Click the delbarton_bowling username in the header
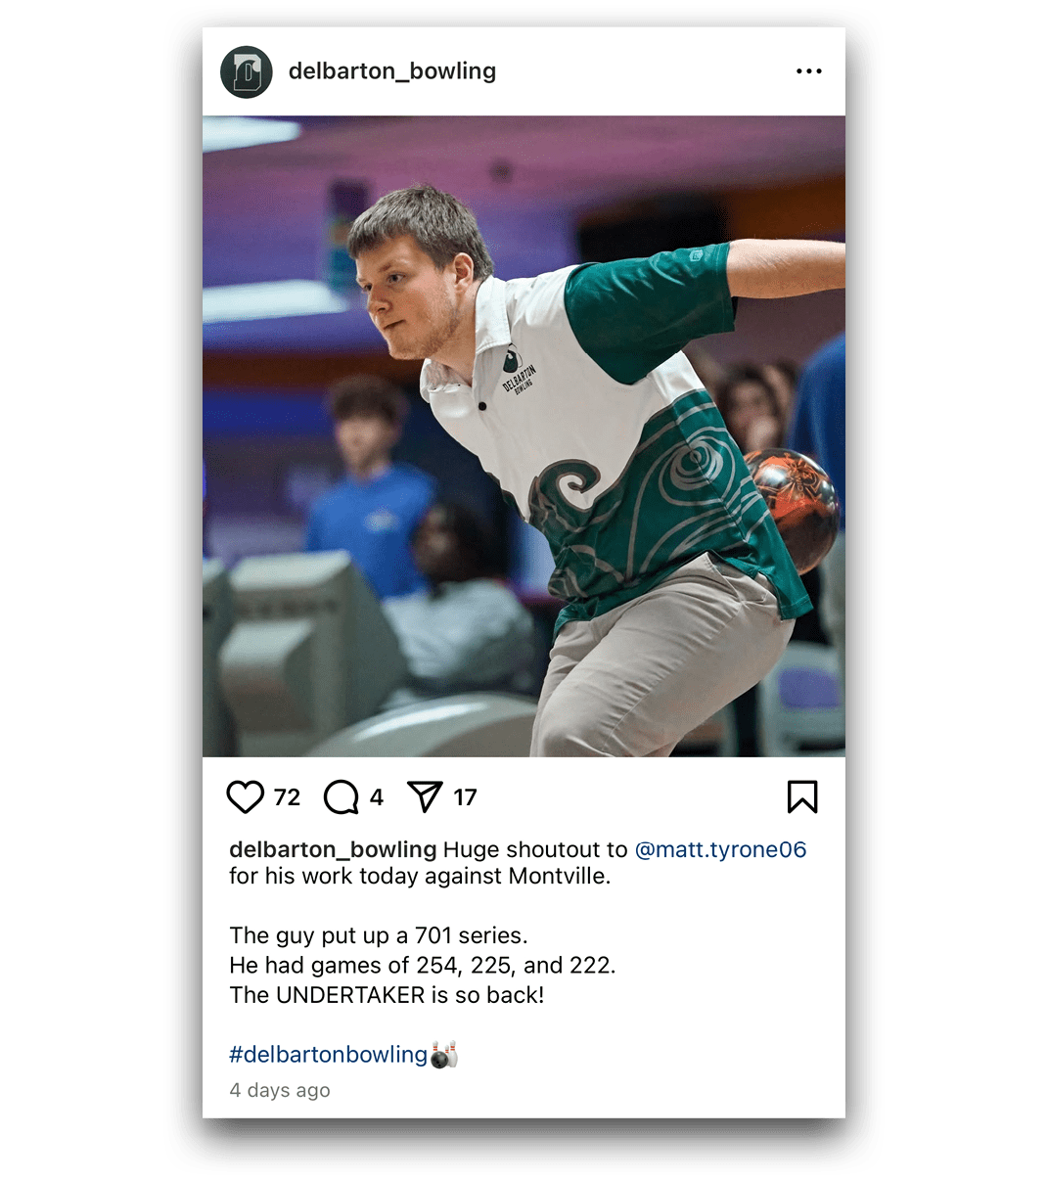 coord(392,71)
